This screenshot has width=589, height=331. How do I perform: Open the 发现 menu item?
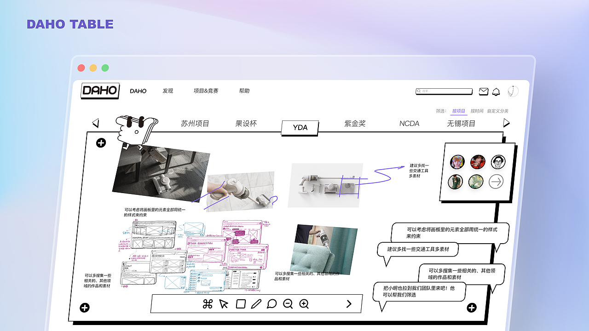[x=168, y=91]
